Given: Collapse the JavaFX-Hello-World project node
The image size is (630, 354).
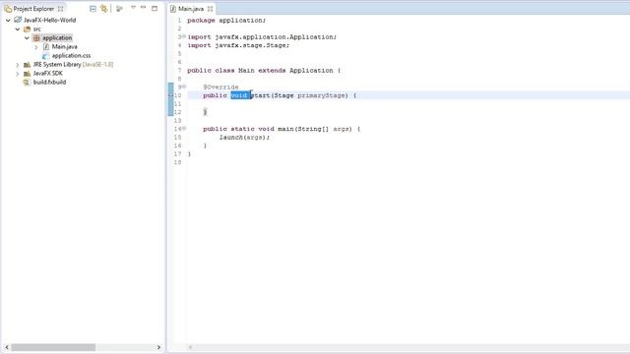Looking at the screenshot, I should click(8, 20).
